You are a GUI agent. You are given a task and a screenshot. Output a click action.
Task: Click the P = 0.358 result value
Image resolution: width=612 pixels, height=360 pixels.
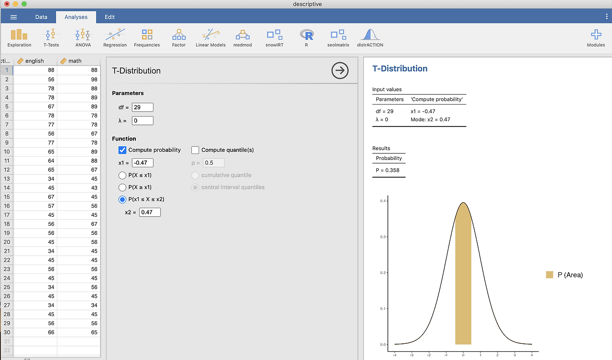(388, 170)
